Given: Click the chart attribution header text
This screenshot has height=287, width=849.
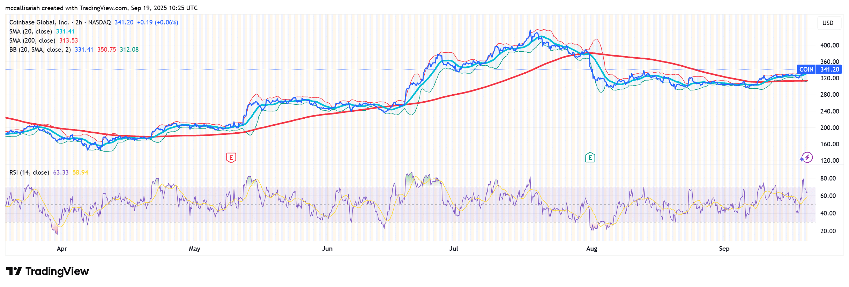Looking at the screenshot, I should pos(101,8).
